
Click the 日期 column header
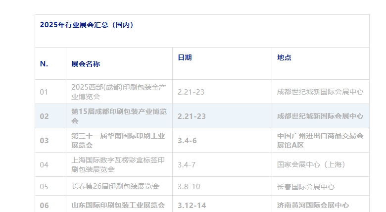tap(185, 57)
